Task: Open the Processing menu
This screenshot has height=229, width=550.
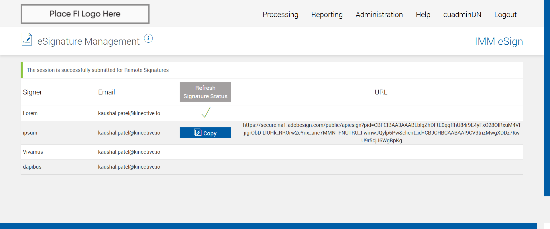Action: tap(280, 15)
